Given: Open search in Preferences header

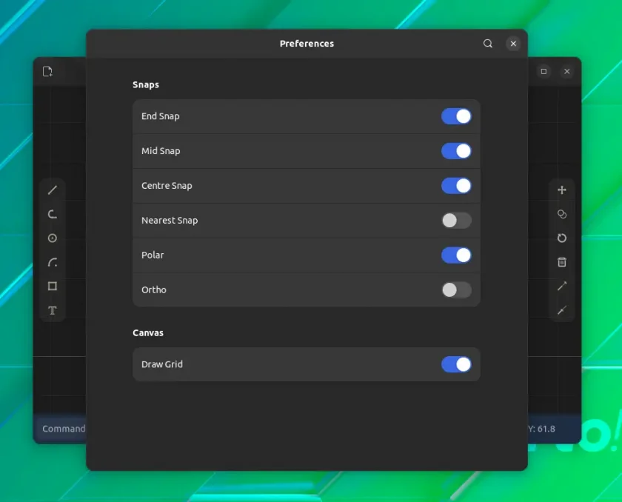Looking at the screenshot, I should [488, 43].
